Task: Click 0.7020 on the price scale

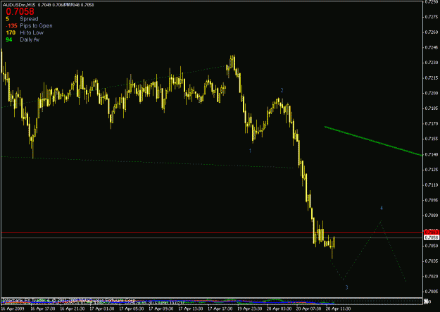Action: (x=432, y=276)
